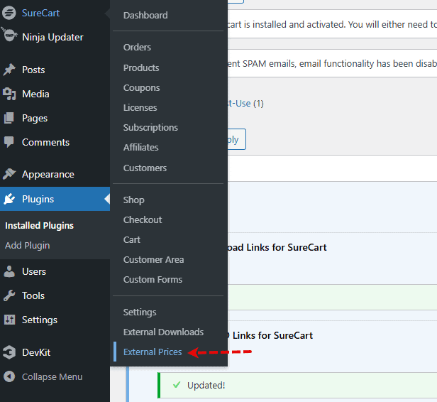Open SureCart flyout Settings entry

click(x=140, y=313)
